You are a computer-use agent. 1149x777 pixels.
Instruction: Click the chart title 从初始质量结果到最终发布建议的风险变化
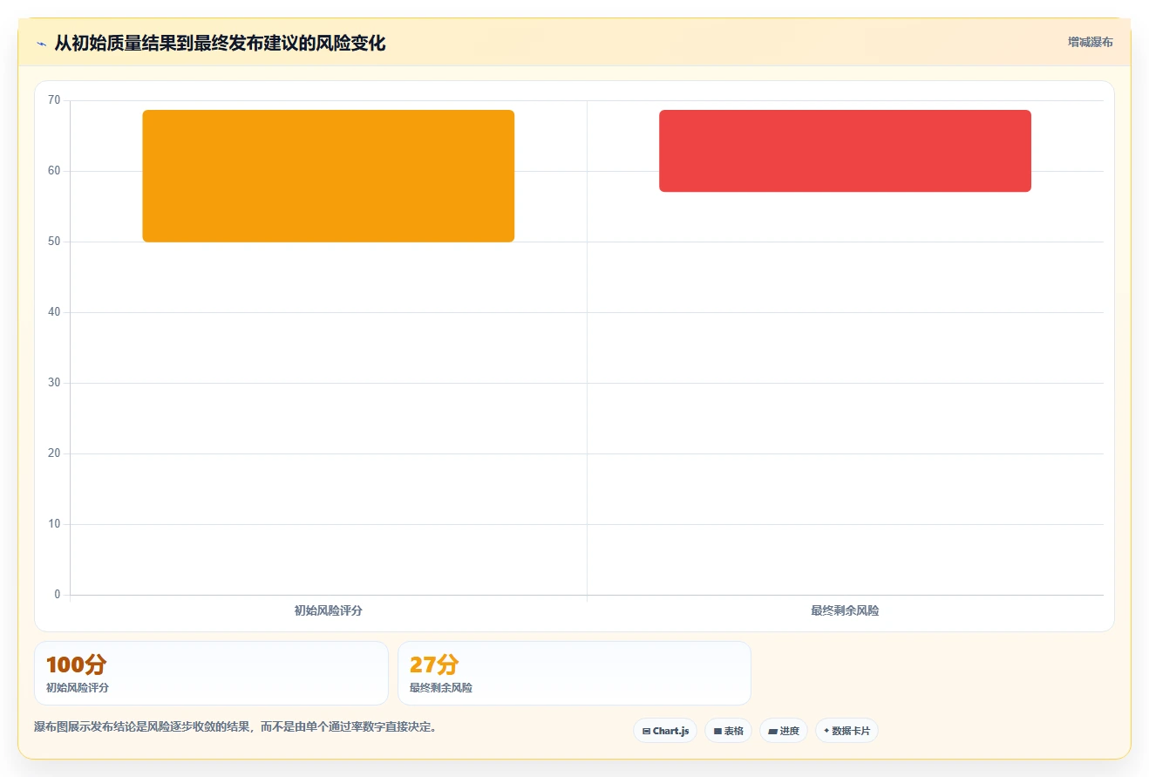point(220,43)
